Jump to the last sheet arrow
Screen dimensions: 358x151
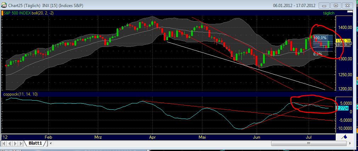pos(21,144)
